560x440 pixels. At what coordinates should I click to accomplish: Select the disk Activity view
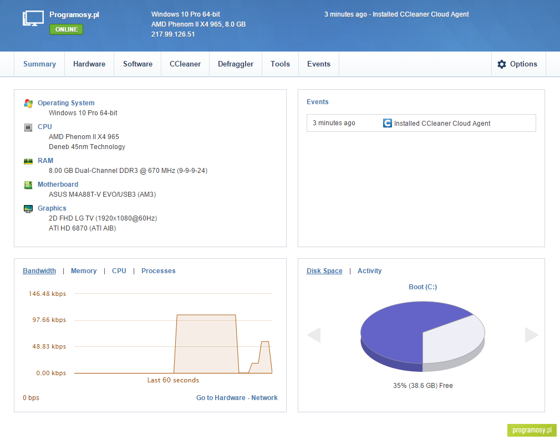(369, 271)
